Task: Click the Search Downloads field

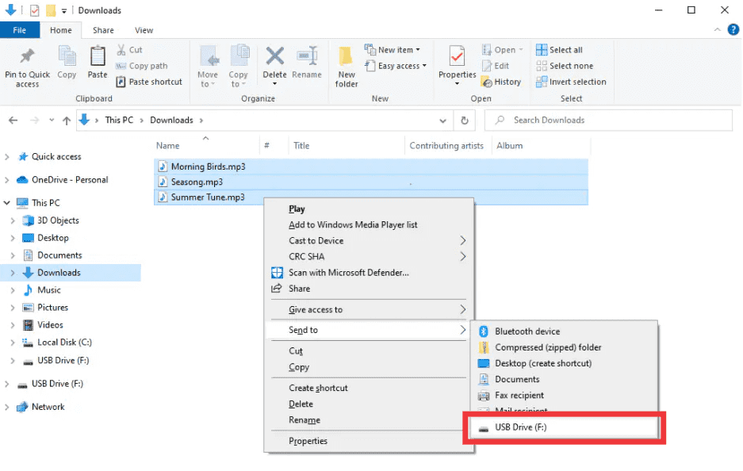Action: pos(609,121)
